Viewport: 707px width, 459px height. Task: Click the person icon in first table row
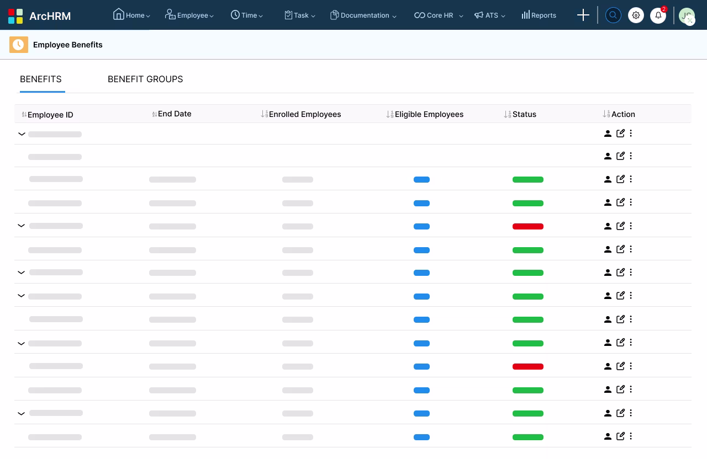[608, 134]
